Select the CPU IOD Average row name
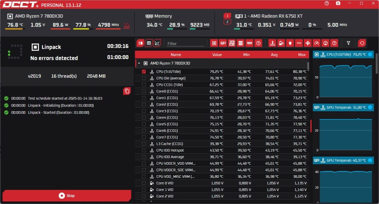 (170, 157)
